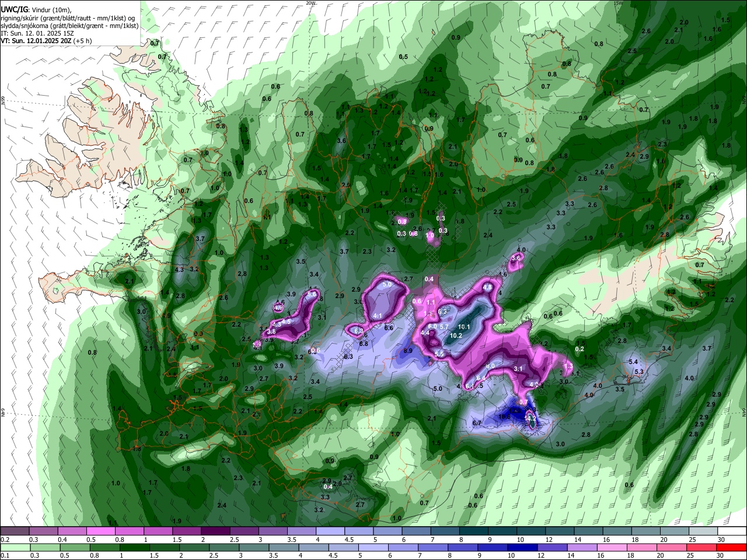This screenshot has width=747, height=560.
Task: Click the 10.6 value in the dark blue area
Action: click(505, 416)
